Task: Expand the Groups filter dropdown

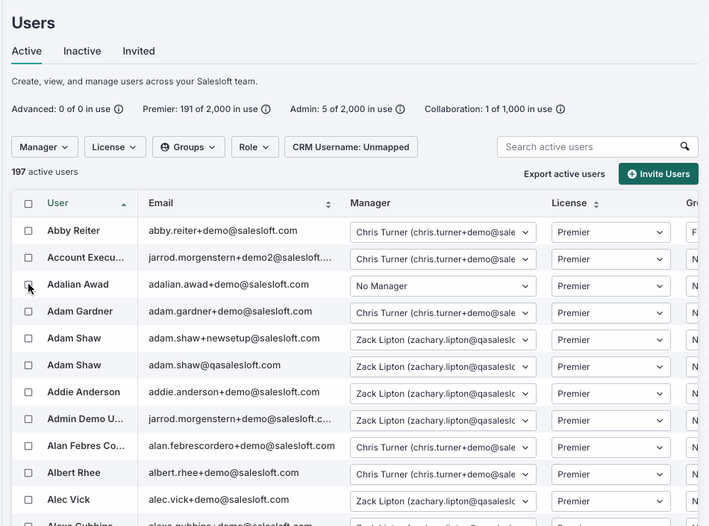Action: tap(189, 147)
